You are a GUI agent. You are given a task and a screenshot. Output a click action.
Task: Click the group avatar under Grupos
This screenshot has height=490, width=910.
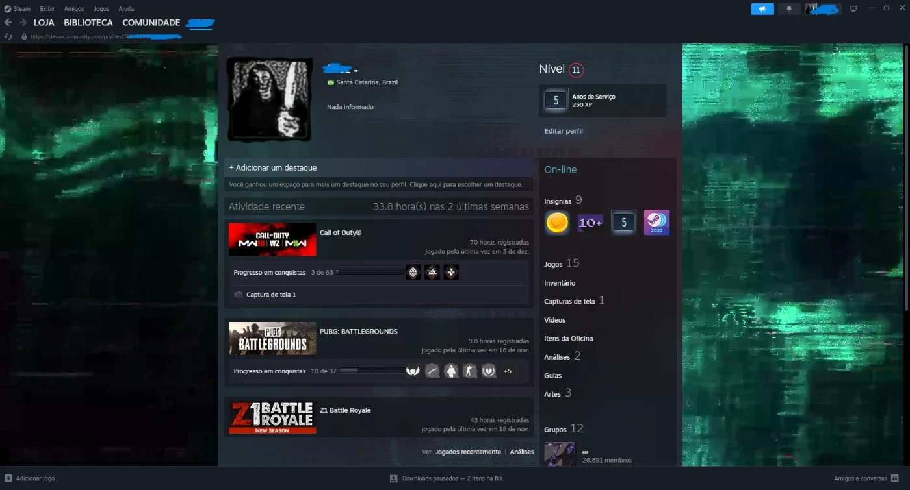(560, 454)
